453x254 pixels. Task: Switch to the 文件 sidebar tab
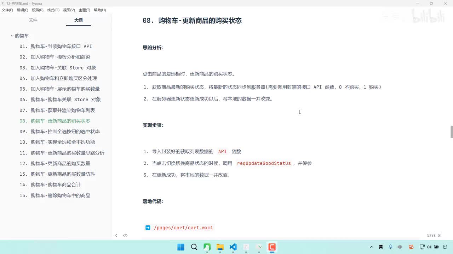click(x=33, y=20)
